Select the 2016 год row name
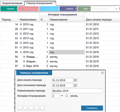The height and width of the screenshot is (112, 120). [x=28, y=52]
